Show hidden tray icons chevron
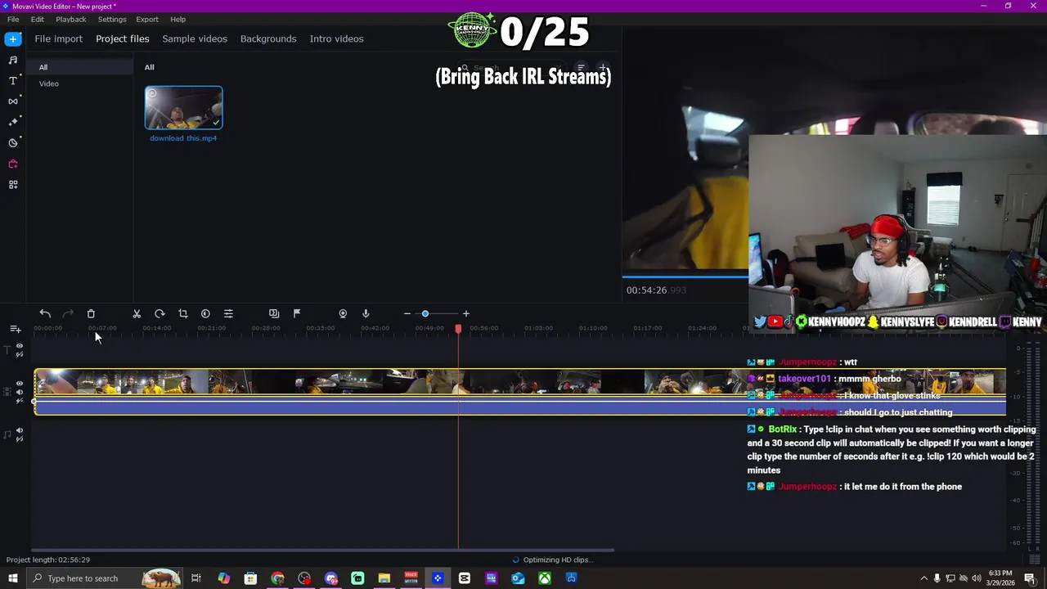Viewport: 1047px width, 589px height. pos(923,578)
